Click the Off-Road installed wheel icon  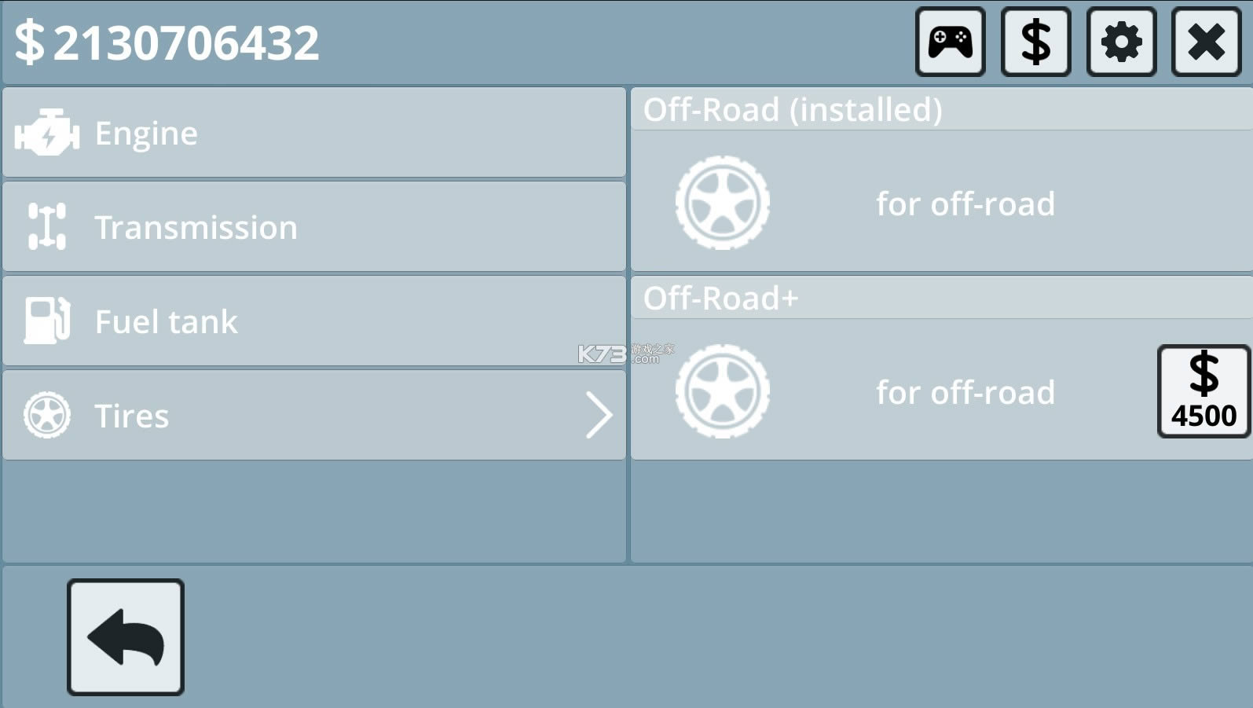click(723, 203)
